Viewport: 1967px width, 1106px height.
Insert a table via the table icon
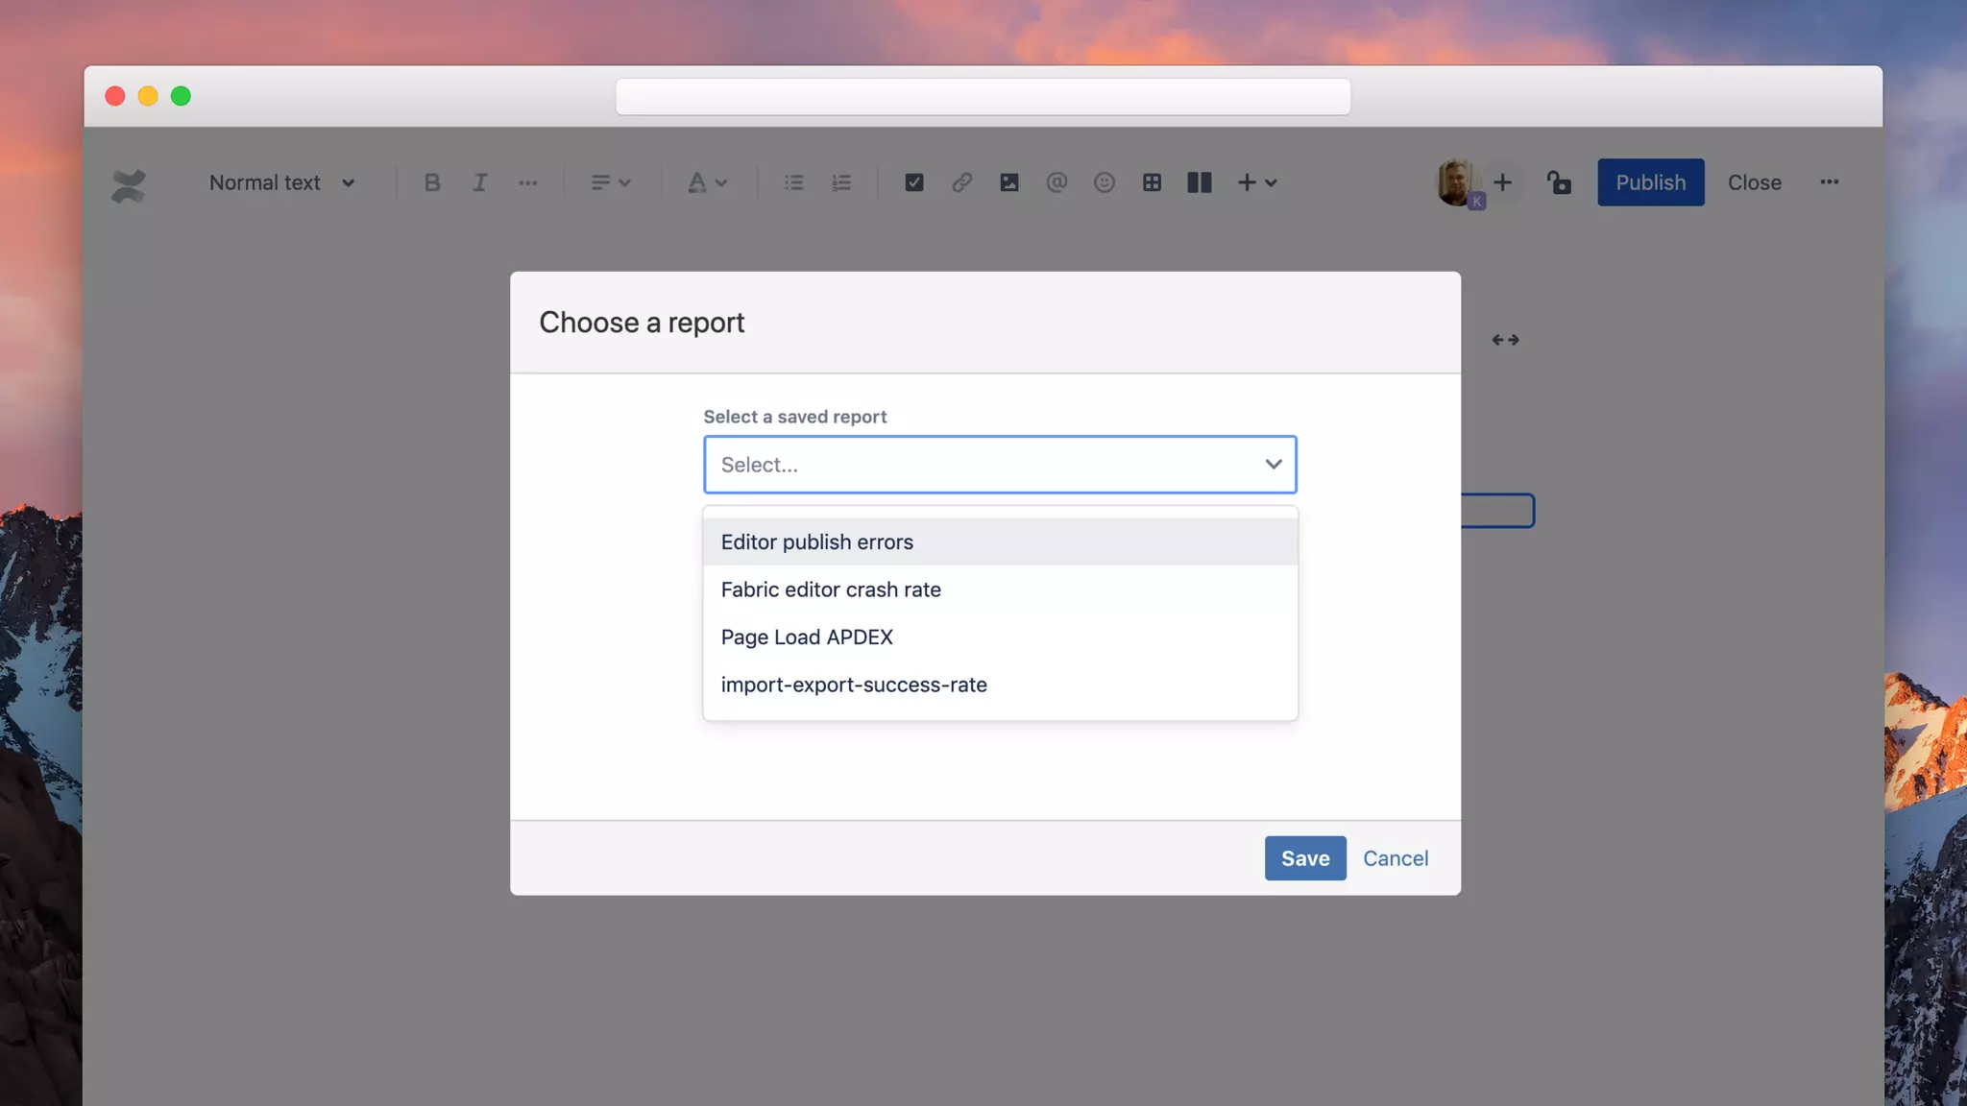coord(1152,182)
